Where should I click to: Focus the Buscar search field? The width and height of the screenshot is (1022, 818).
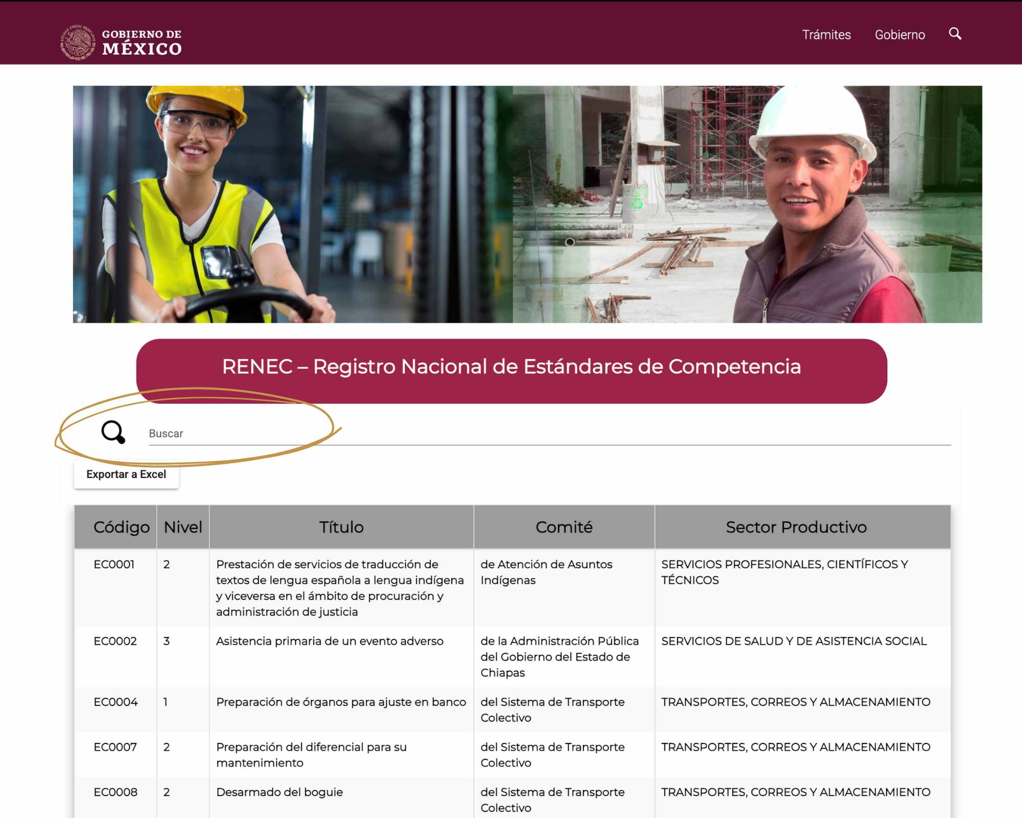pos(549,434)
